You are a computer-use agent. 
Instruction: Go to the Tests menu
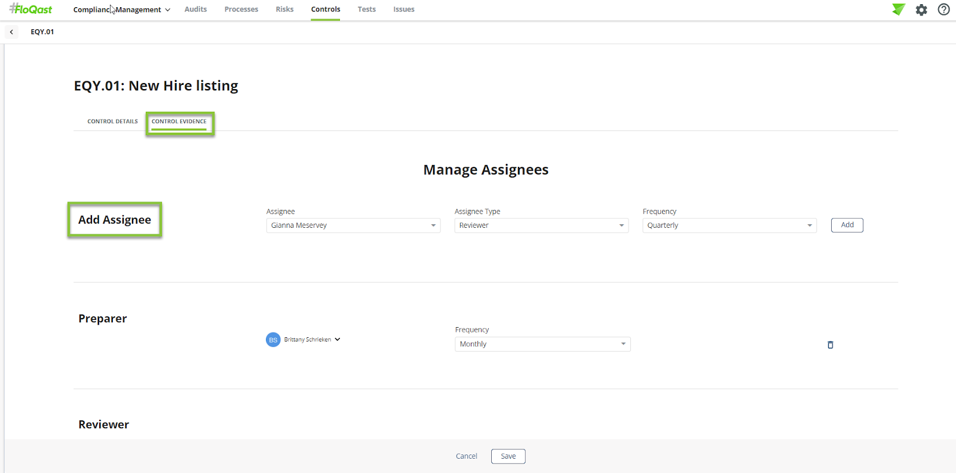367,10
